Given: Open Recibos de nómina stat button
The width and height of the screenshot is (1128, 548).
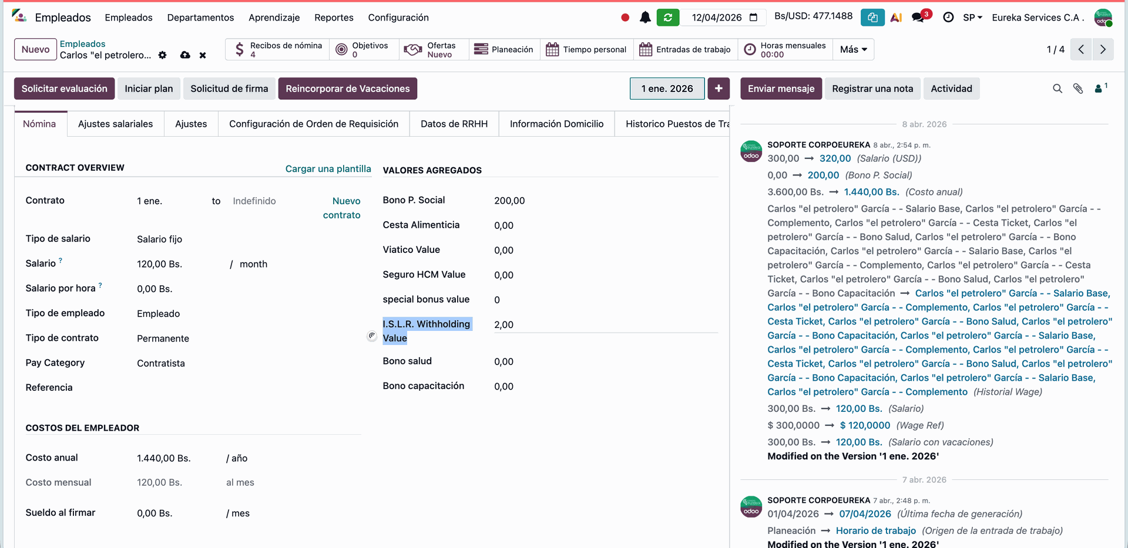Looking at the screenshot, I should pyautogui.click(x=277, y=49).
